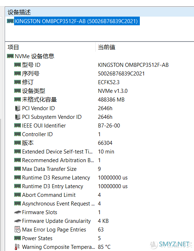Click the icon next to Controller ID
The image size is (194, 251).
click(17, 134)
